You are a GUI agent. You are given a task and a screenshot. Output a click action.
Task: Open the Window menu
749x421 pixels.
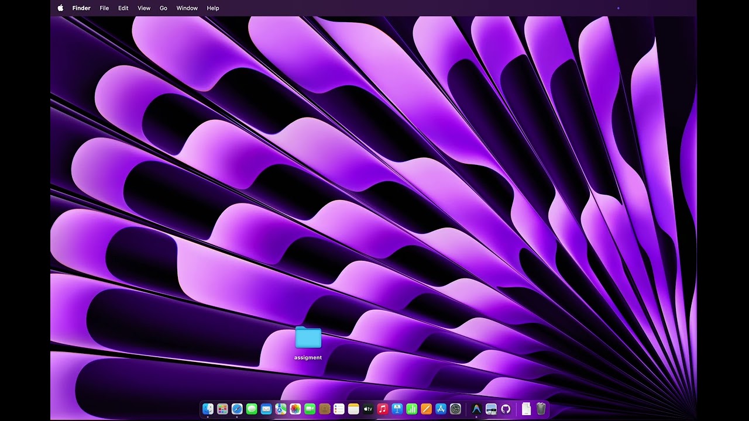(187, 8)
